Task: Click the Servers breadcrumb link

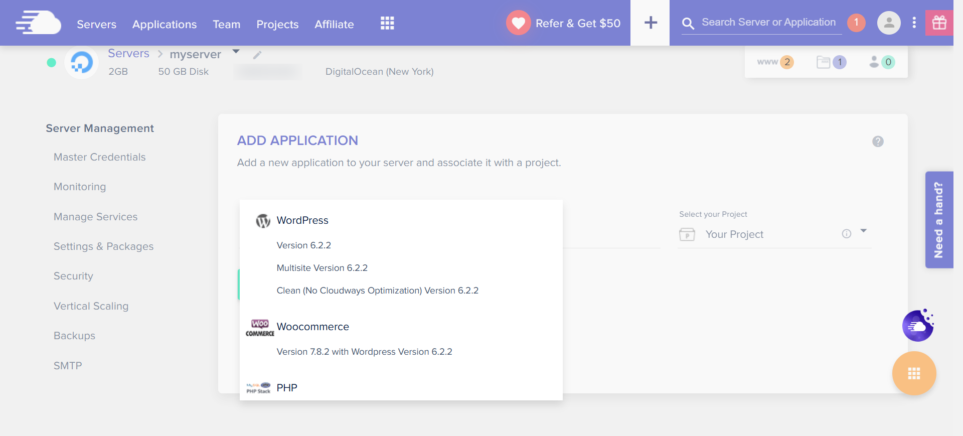Action: click(x=128, y=53)
